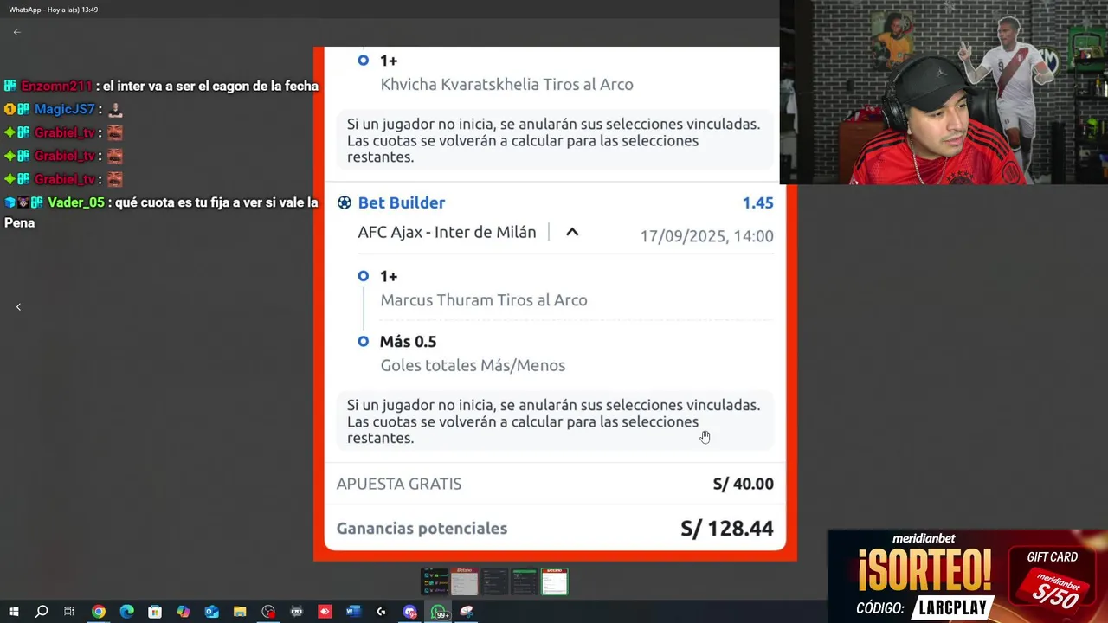Open the first thumbnail in the image strip
The height and width of the screenshot is (623, 1108).
tap(435, 581)
